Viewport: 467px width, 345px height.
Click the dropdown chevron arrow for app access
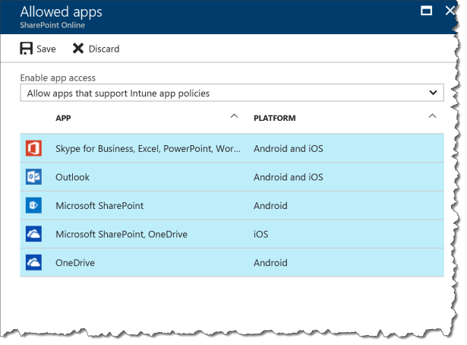[433, 93]
